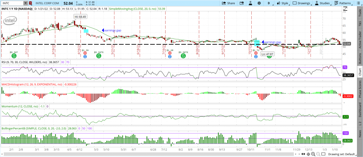The width and height of the screenshot is (363, 157).
Task: Click the blue conference call icon under $1.39
Action: [x=85, y=56]
